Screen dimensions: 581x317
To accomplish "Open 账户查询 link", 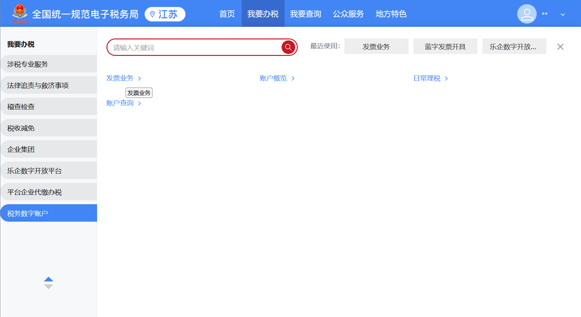I will click(119, 103).
